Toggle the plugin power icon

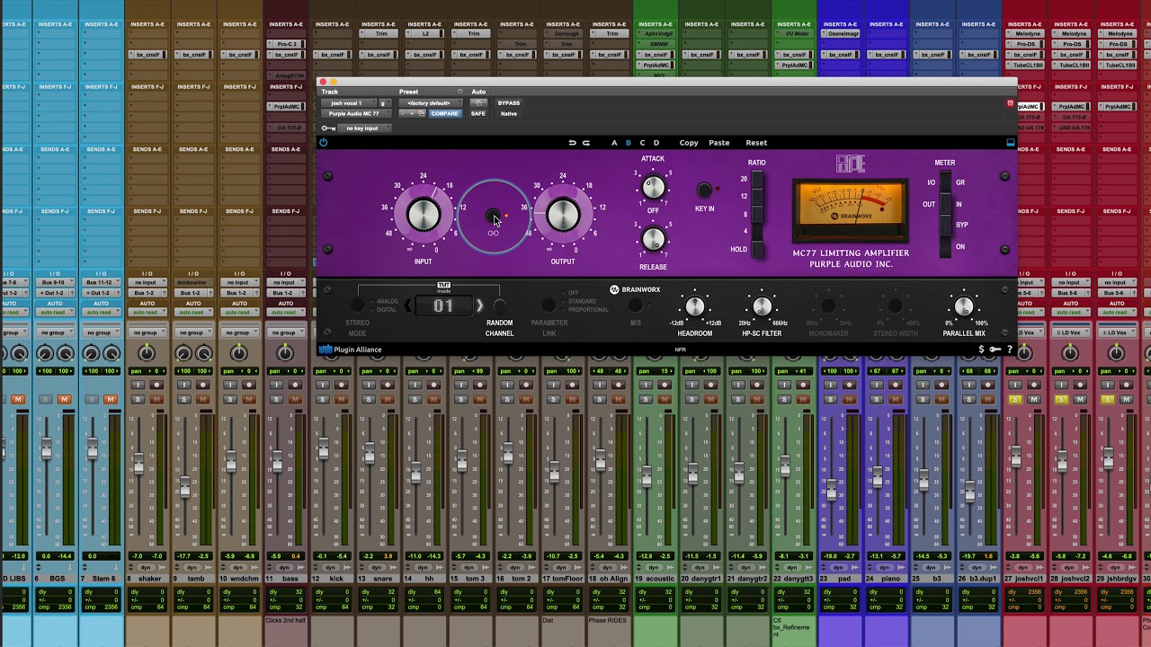[323, 142]
